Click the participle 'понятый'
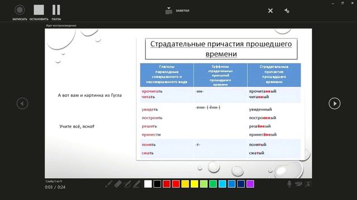 coord(258,144)
